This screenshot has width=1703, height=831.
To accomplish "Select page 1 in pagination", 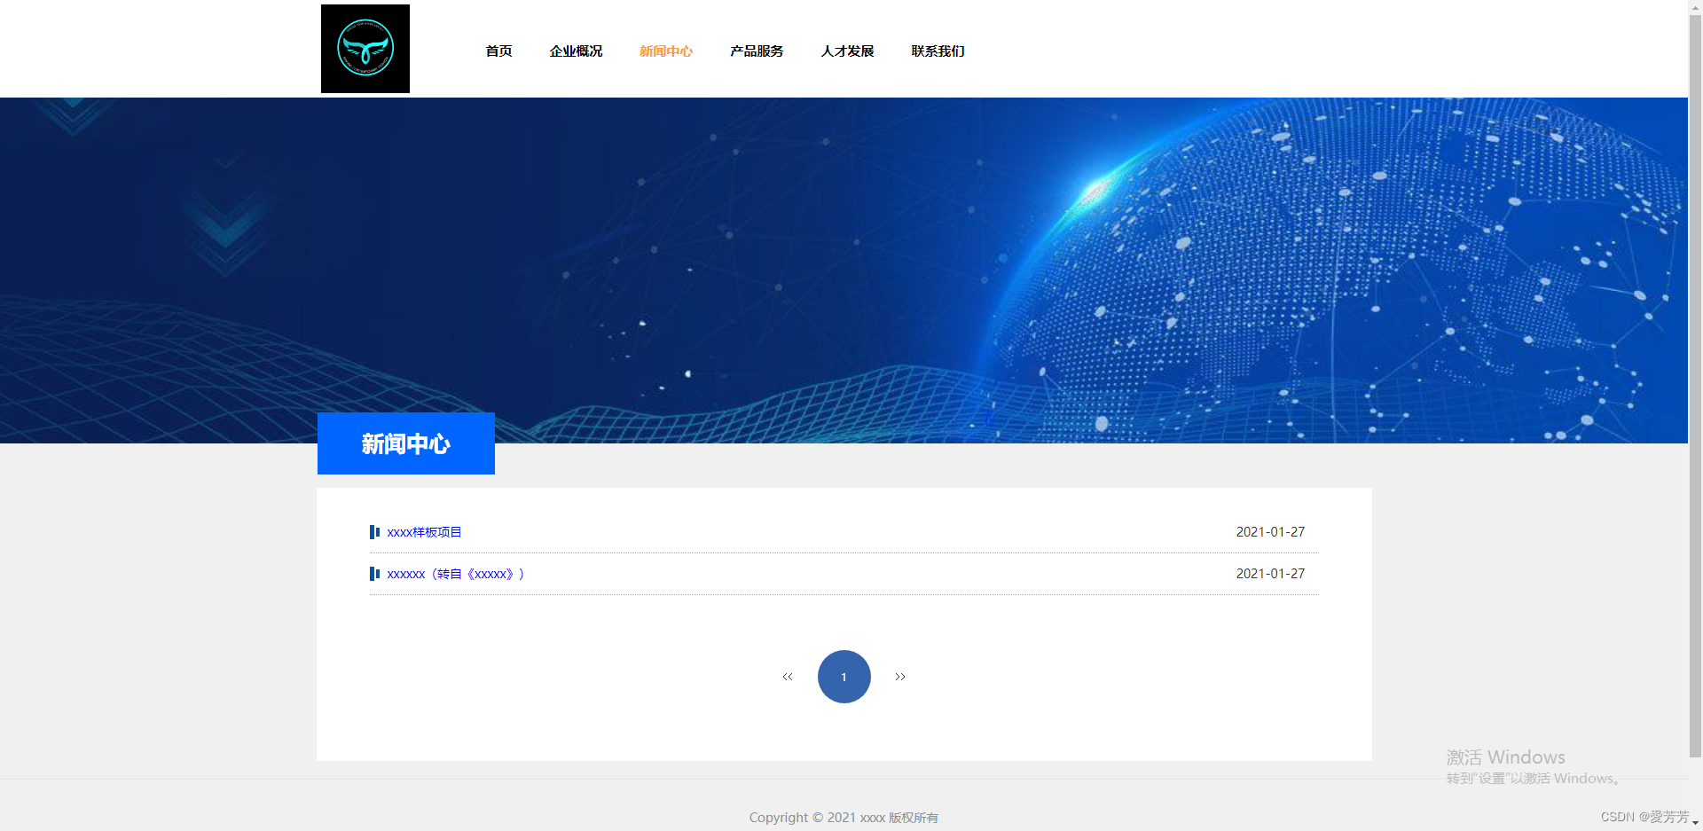I will [x=844, y=677].
